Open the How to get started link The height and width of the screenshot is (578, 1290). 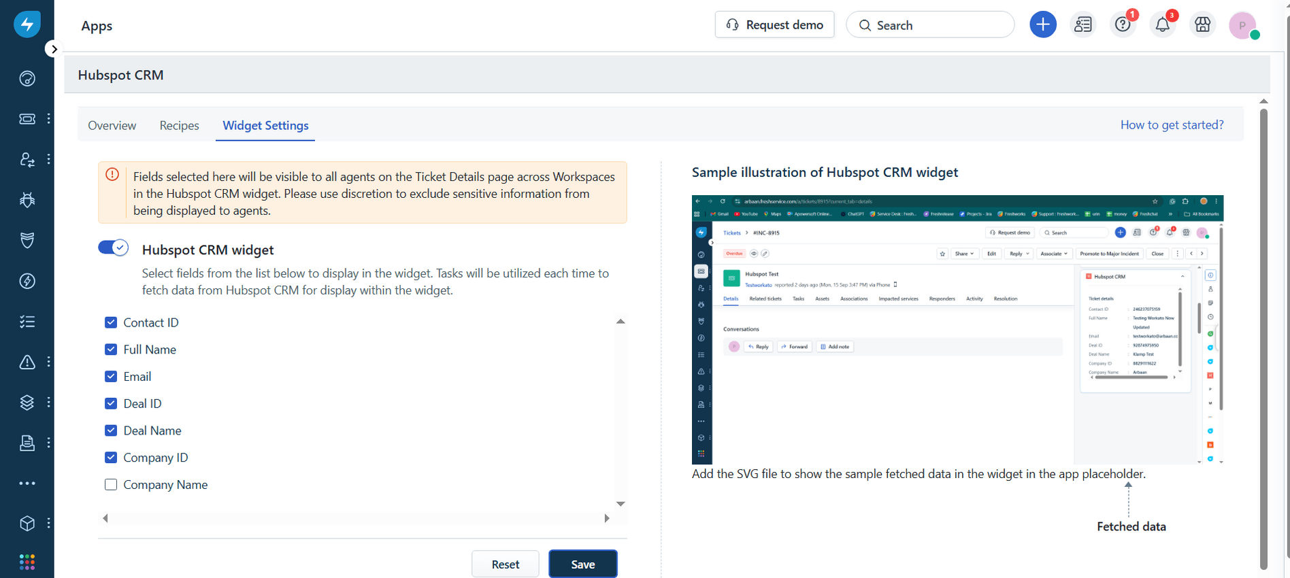tap(1172, 124)
